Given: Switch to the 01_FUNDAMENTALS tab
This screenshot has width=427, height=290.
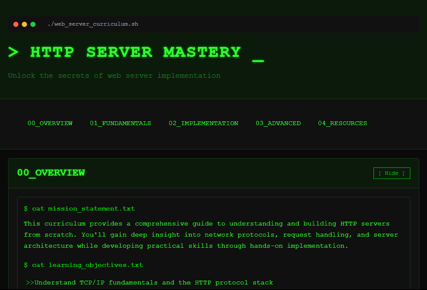Looking at the screenshot, I should coord(120,123).
